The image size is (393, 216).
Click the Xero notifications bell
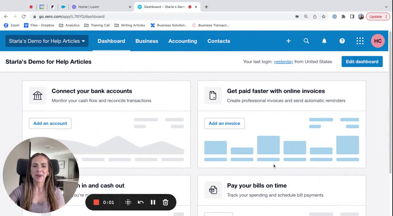pos(324,41)
